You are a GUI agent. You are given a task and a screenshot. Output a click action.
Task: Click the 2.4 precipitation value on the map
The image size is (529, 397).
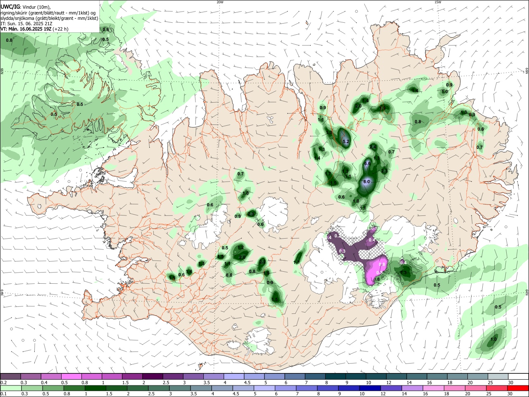(x=373, y=147)
